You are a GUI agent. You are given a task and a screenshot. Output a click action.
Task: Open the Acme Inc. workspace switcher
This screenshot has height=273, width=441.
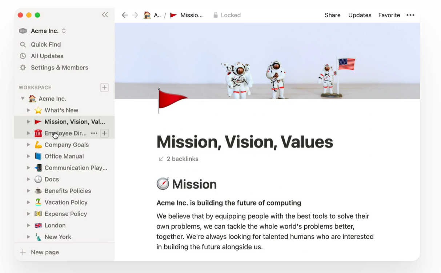coord(43,31)
